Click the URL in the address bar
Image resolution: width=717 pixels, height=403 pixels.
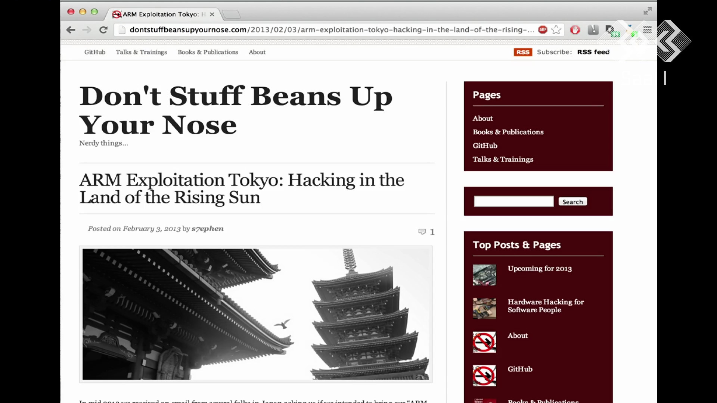[332, 30]
